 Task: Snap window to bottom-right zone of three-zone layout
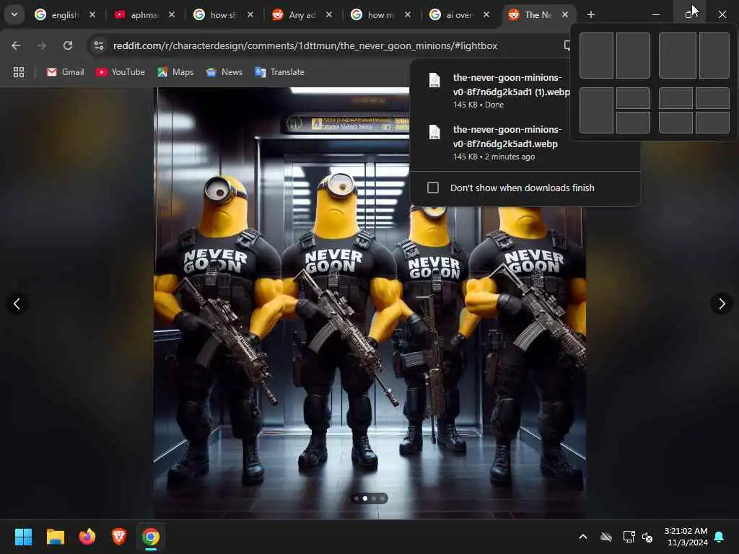coord(633,123)
